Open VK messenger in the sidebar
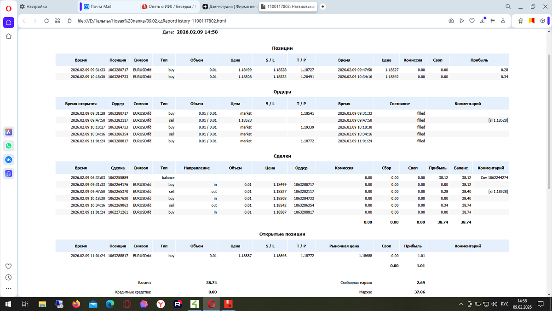 click(8, 159)
